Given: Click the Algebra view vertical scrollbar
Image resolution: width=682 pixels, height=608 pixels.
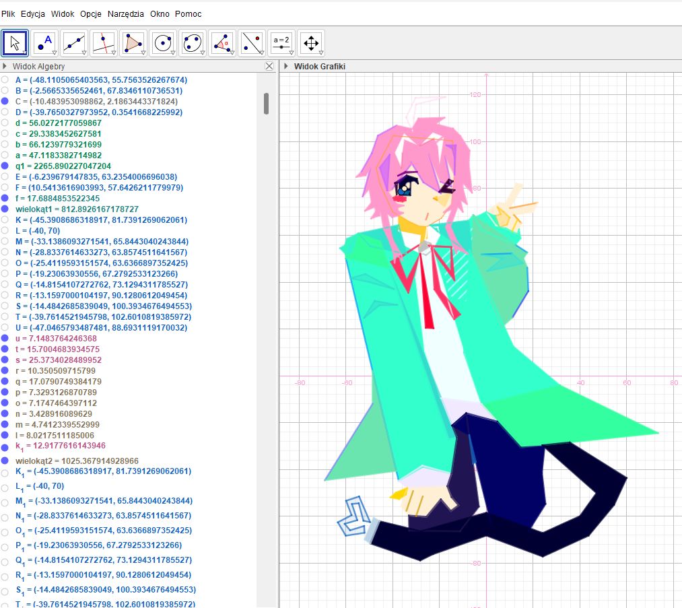Looking at the screenshot, I should pyautogui.click(x=267, y=104).
